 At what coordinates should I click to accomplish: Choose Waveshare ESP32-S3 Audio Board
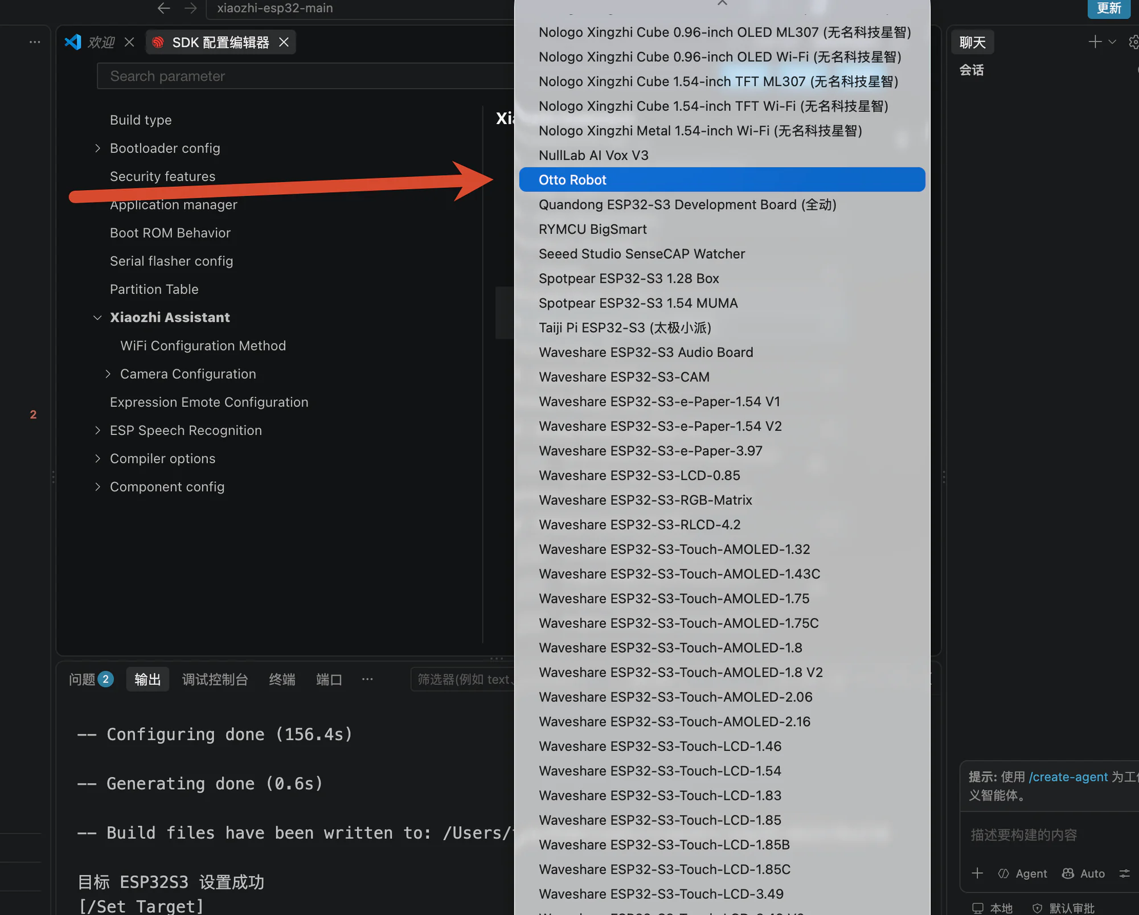tap(722, 352)
